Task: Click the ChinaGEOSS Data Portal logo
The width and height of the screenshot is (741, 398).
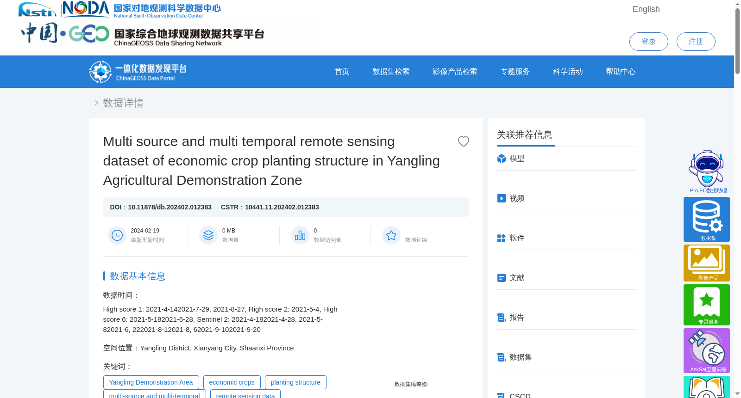Action: [138, 72]
